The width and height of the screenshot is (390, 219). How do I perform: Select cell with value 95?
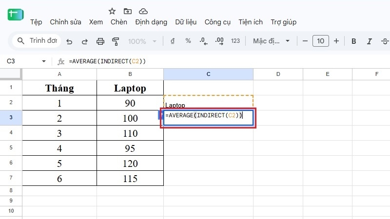point(130,148)
